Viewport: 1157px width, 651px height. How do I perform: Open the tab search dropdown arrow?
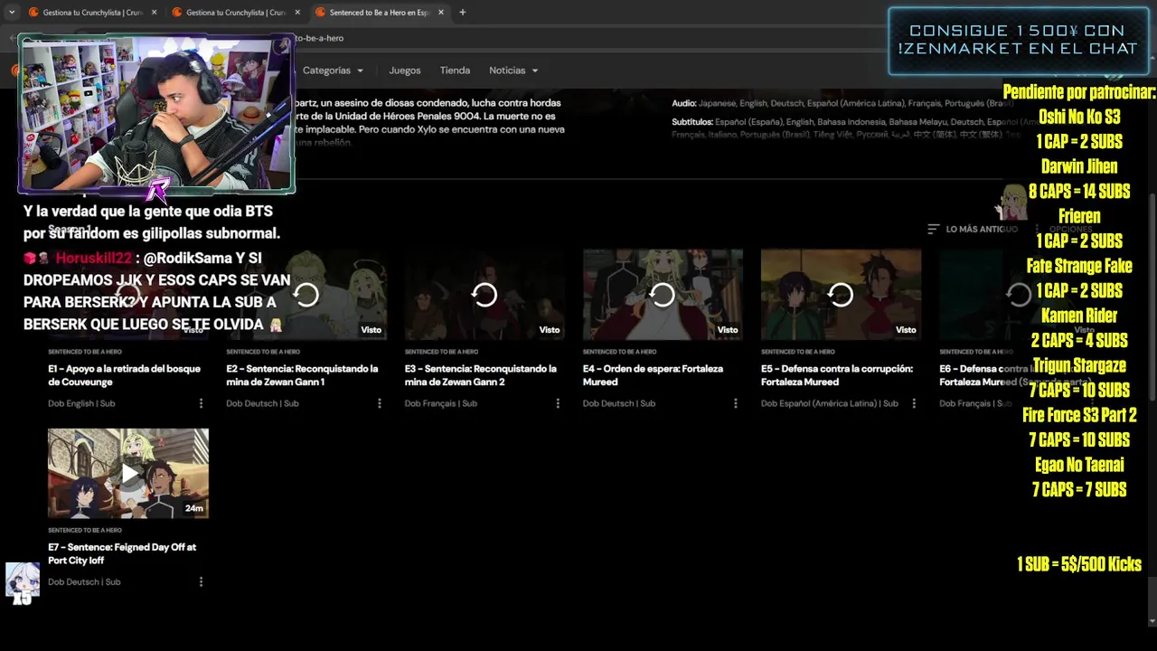pos(12,13)
